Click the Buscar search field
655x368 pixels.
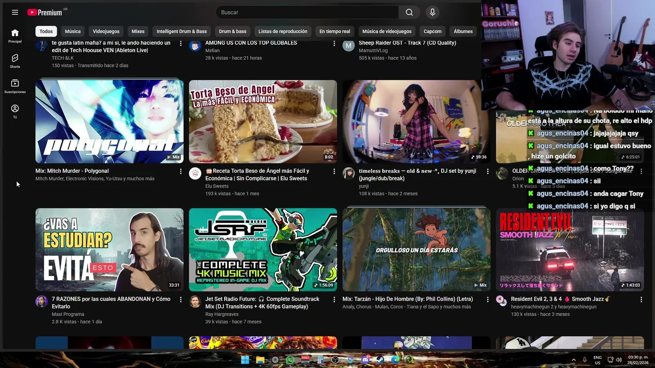pos(307,12)
